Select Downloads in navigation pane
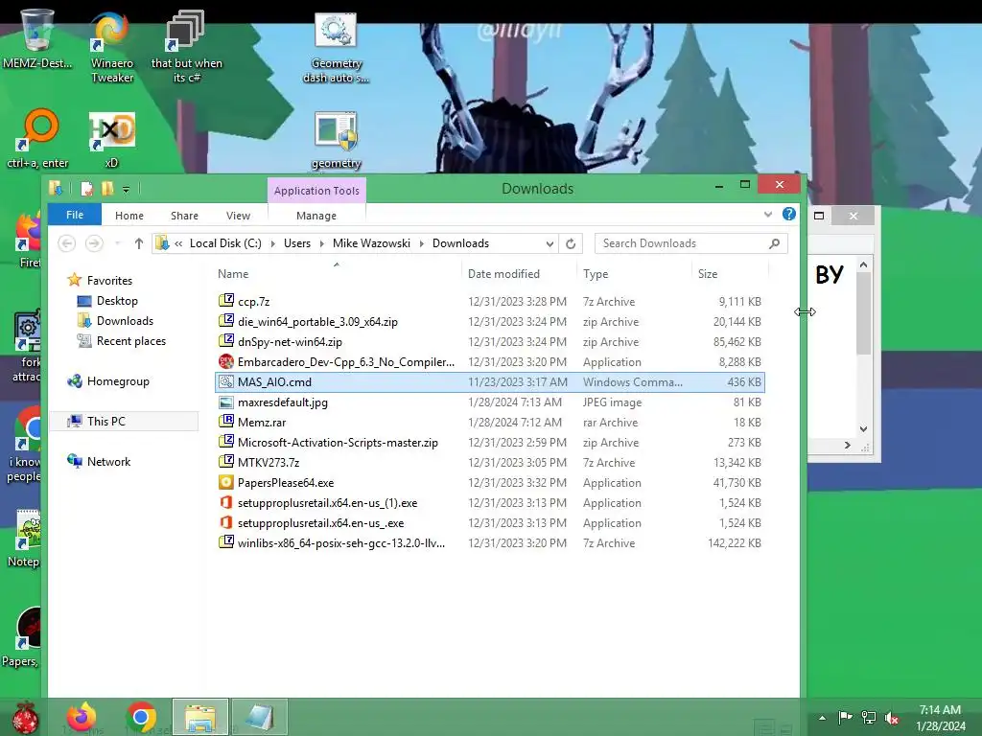The image size is (982, 736). (x=125, y=320)
